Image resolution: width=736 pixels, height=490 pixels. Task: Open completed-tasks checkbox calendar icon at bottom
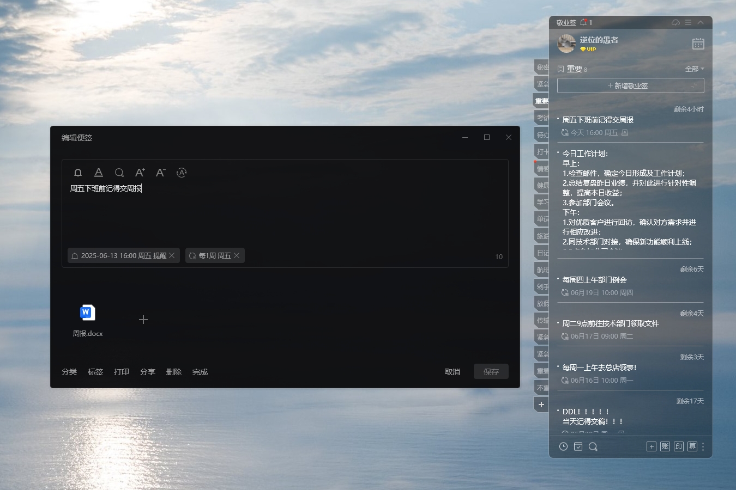578,446
